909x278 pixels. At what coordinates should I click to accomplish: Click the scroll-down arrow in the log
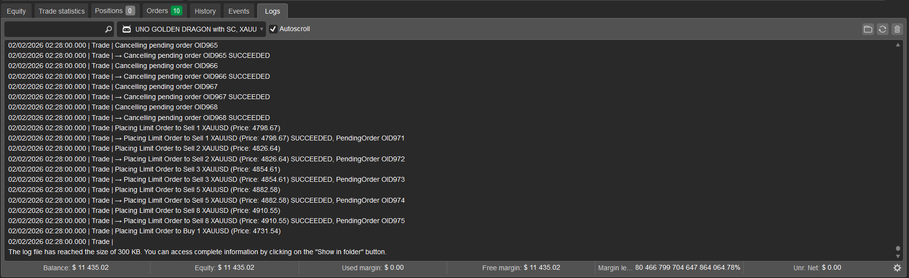(x=898, y=256)
